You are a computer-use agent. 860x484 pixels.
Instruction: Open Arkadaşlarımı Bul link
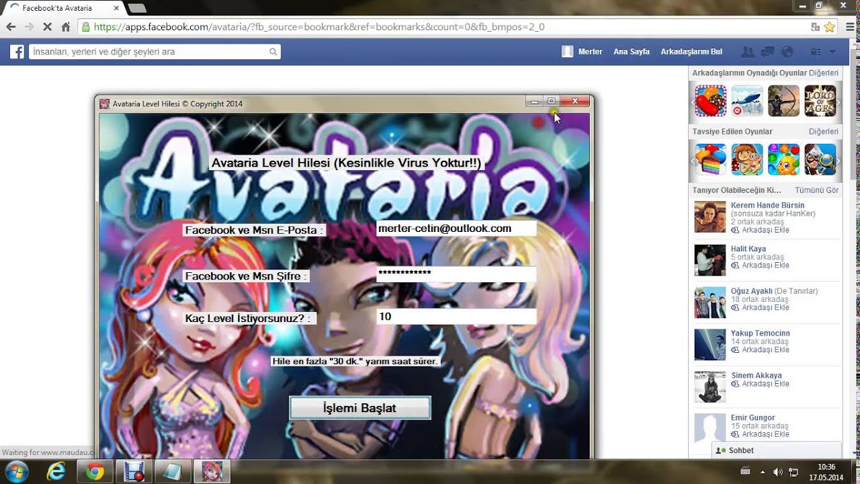click(691, 52)
